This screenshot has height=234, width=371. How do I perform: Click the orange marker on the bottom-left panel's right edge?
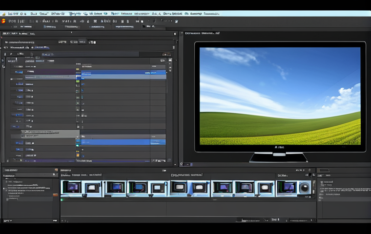point(55,195)
